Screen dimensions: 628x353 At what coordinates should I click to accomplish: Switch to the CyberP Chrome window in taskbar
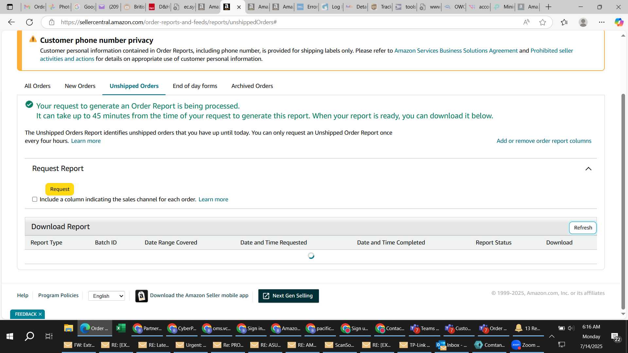tap(182, 328)
